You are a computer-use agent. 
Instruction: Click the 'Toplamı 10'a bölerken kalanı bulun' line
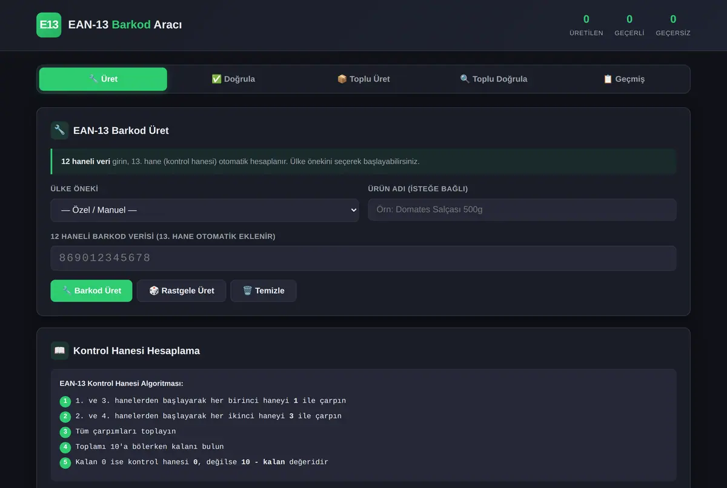coord(150,447)
